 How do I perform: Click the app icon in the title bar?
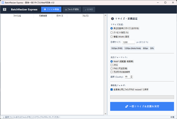click(3, 3)
